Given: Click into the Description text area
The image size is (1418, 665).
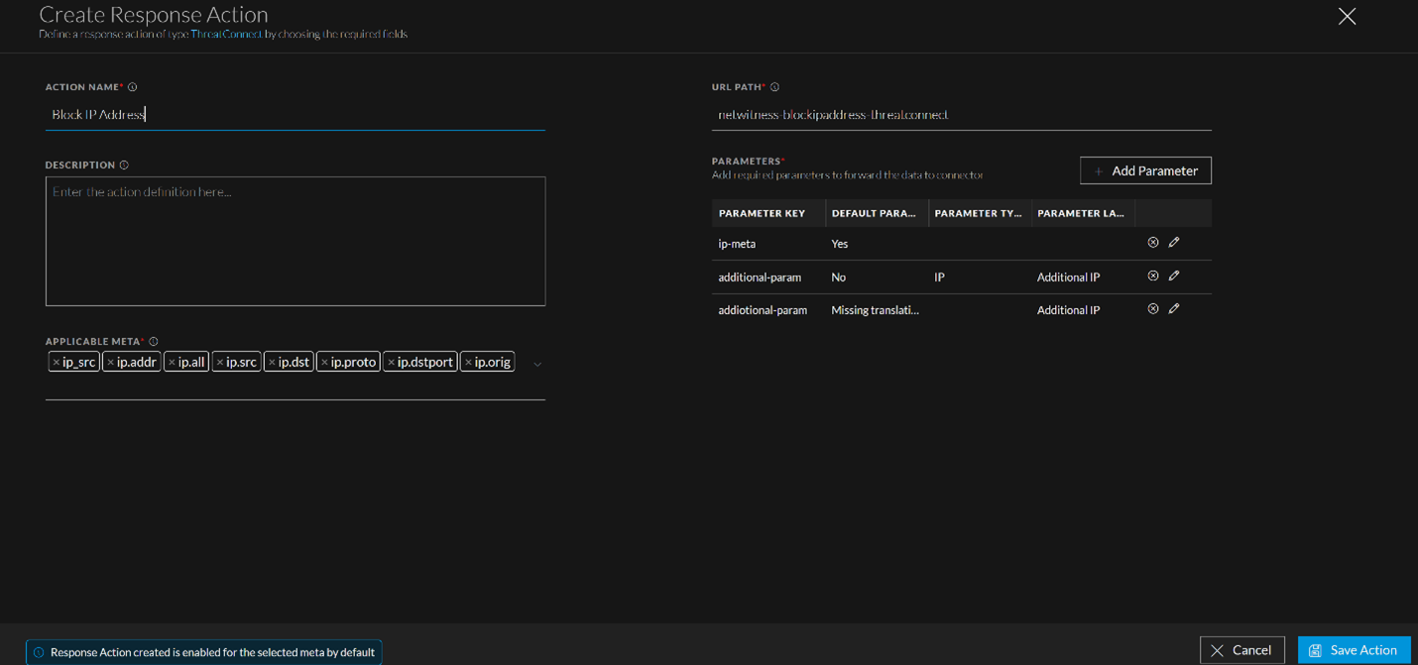Looking at the screenshot, I should click(295, 241).
